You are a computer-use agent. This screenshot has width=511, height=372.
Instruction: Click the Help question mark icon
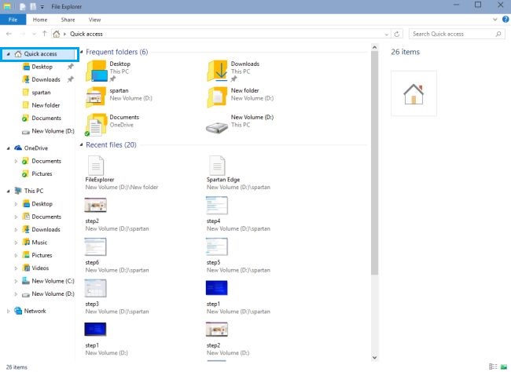pos(505,19)
